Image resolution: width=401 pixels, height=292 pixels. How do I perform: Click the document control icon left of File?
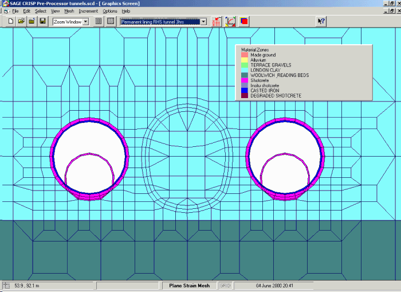(x=6, y=11)
